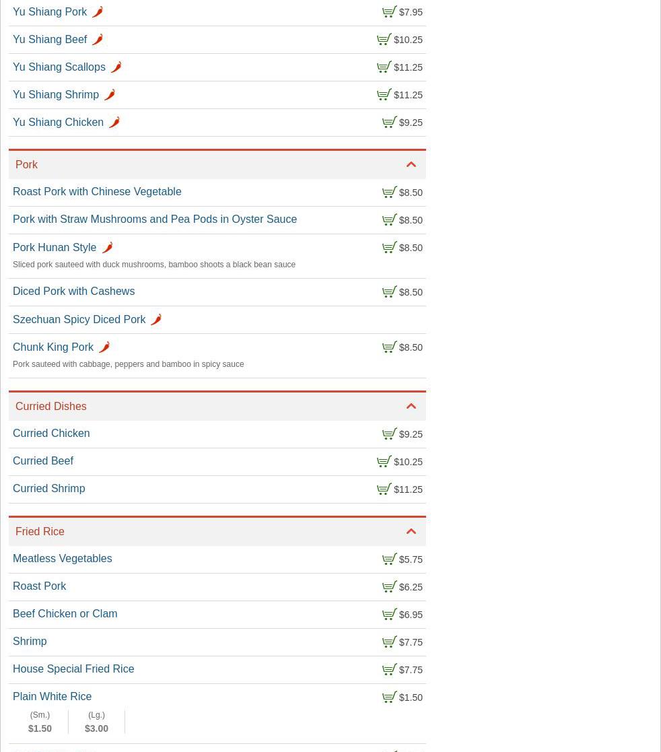Collapse the Pork section chevron
The image size is (661, 752).
pos(411,165)
